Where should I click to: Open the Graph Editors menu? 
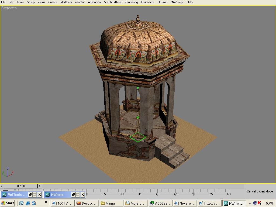(112, 2)
